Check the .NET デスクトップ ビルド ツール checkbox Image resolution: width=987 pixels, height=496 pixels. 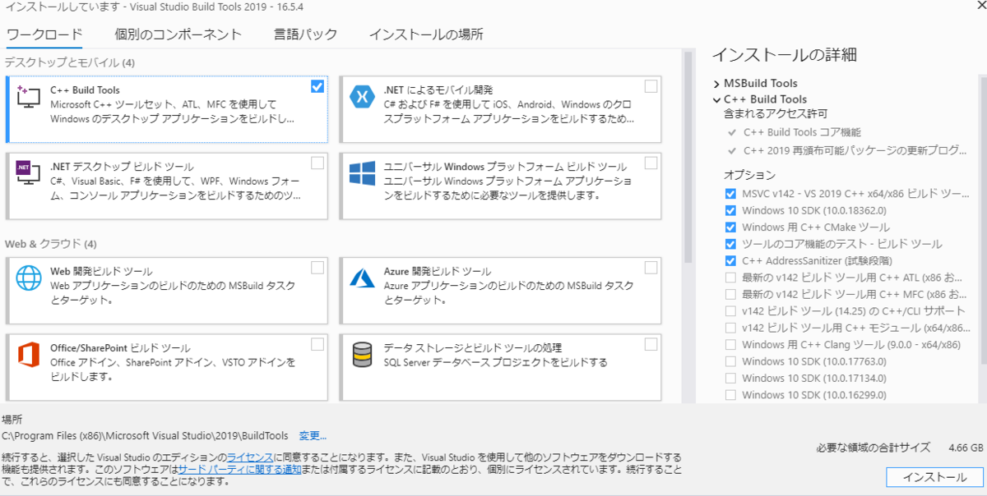pyautogui.click(x=317, y=163)
